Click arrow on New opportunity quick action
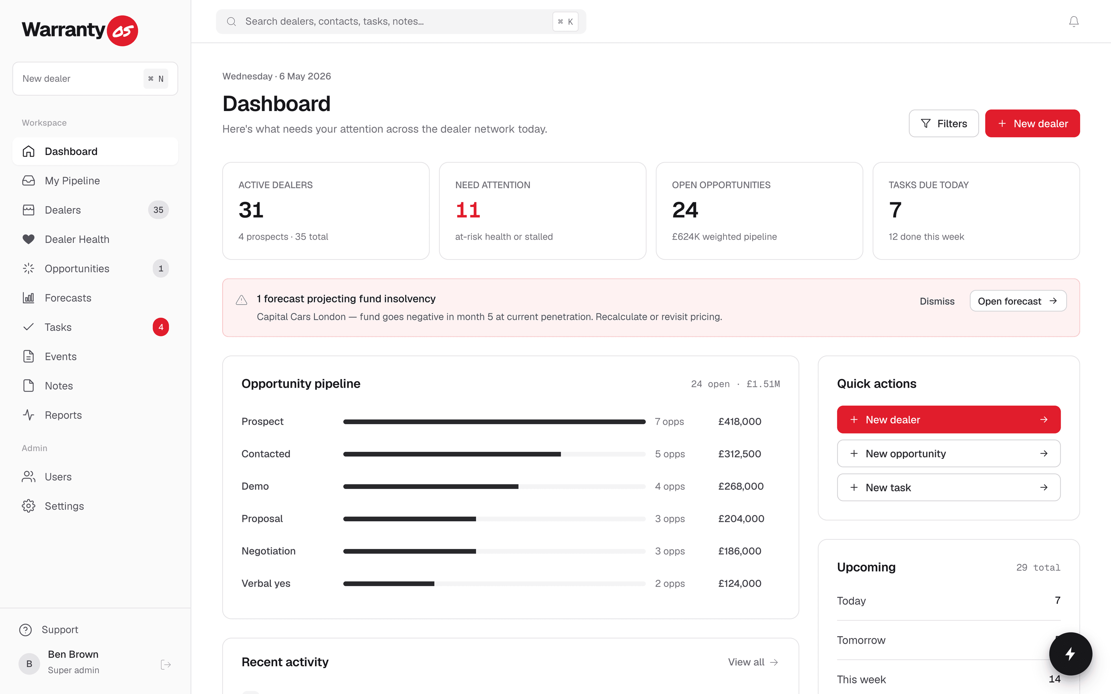 1044,453
